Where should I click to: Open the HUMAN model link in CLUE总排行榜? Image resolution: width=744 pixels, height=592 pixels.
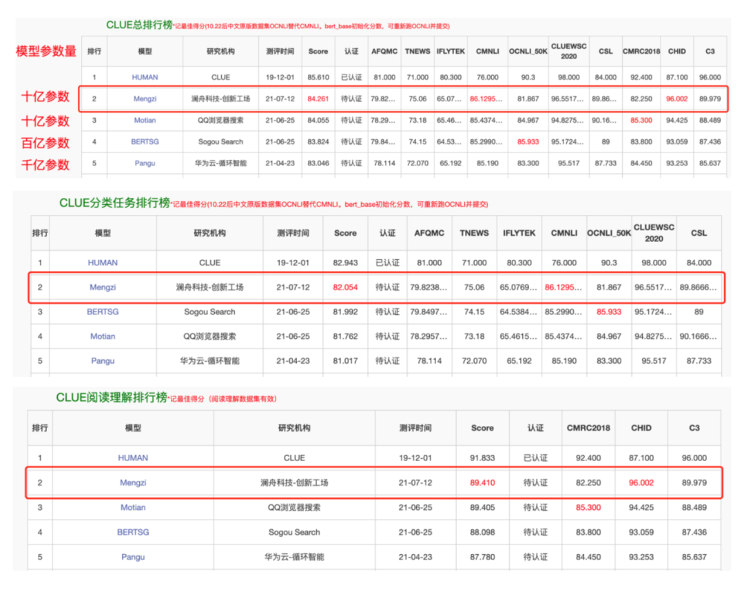click(145, 77)
